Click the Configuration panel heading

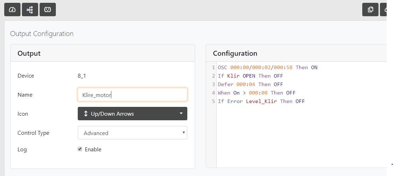click(235, 53)
